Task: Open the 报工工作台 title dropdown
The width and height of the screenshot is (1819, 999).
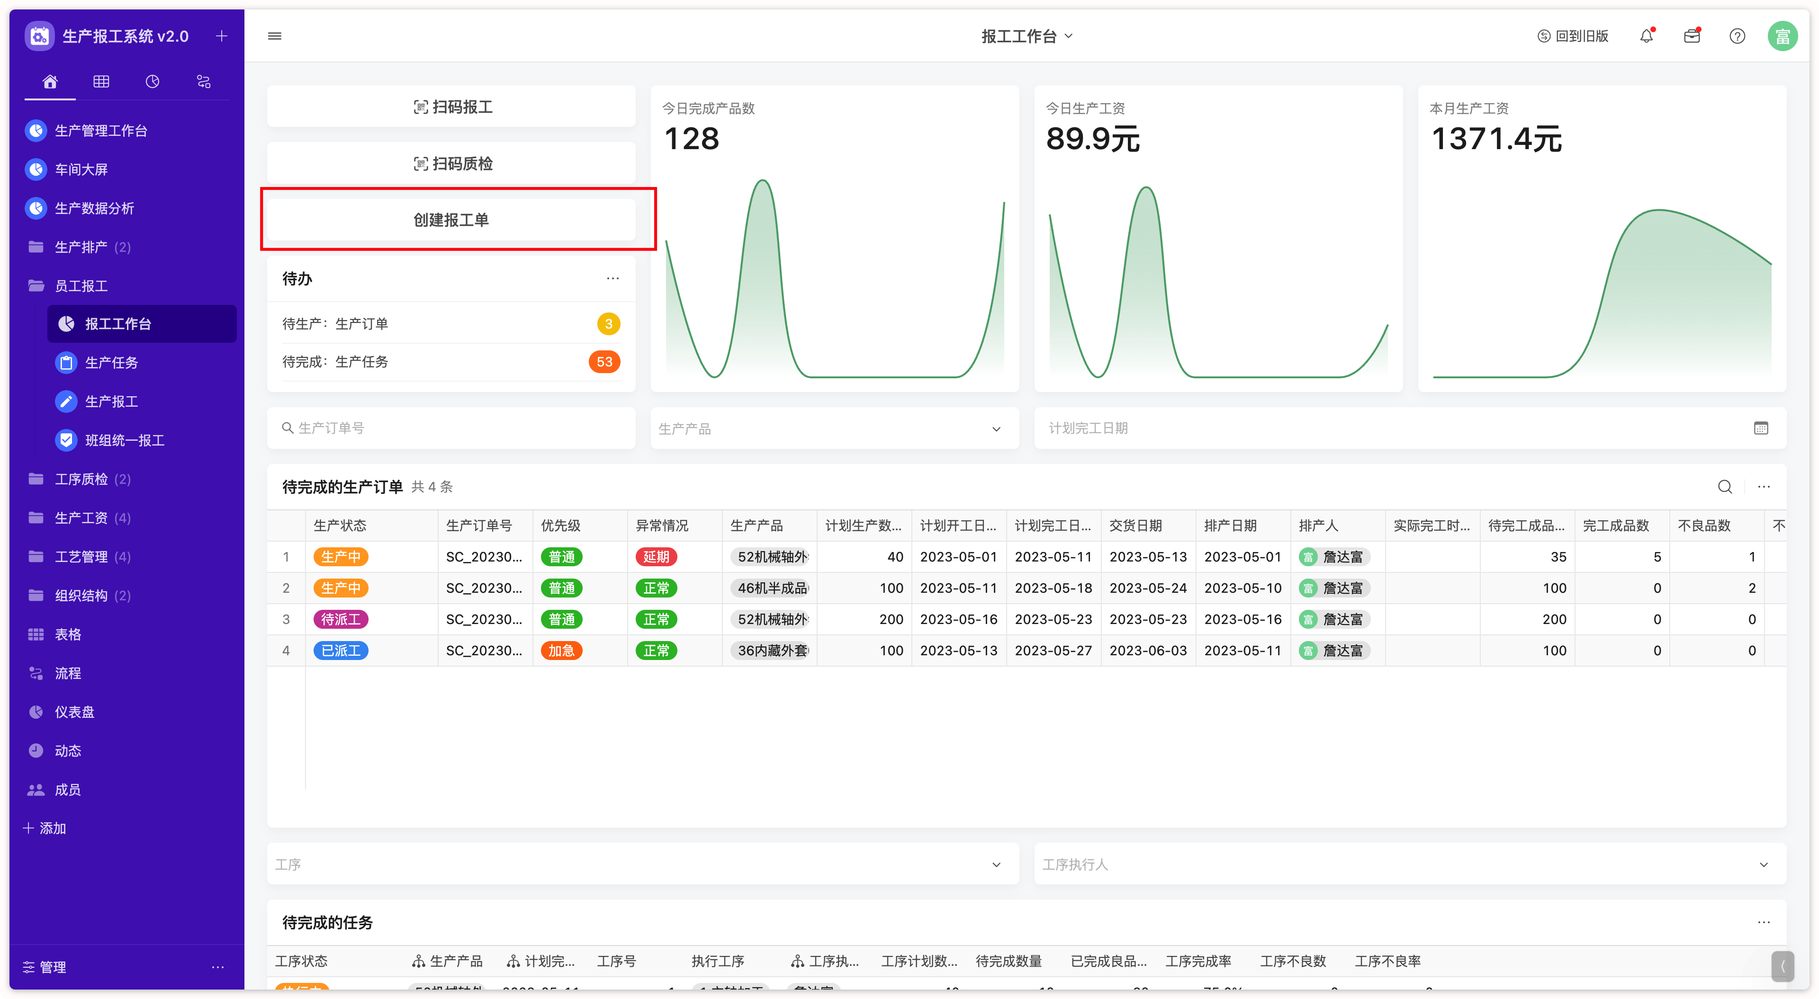Action: (x=1027, y=36)
